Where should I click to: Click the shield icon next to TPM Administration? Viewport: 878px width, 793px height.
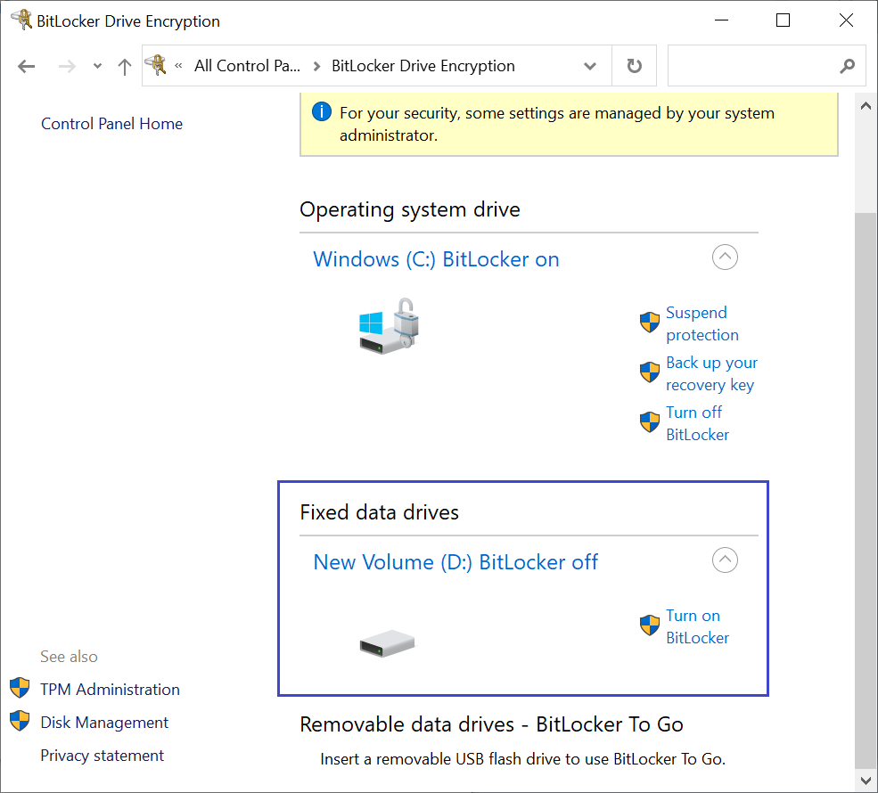(x=20, y=688)
